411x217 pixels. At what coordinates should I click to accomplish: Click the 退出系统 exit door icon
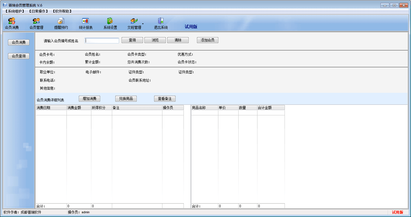(161, 21)
